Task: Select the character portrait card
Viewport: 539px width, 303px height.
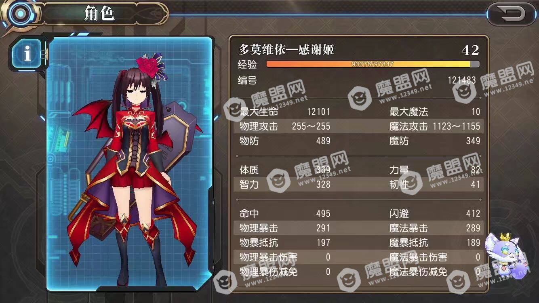Action: tap(130, 163)
